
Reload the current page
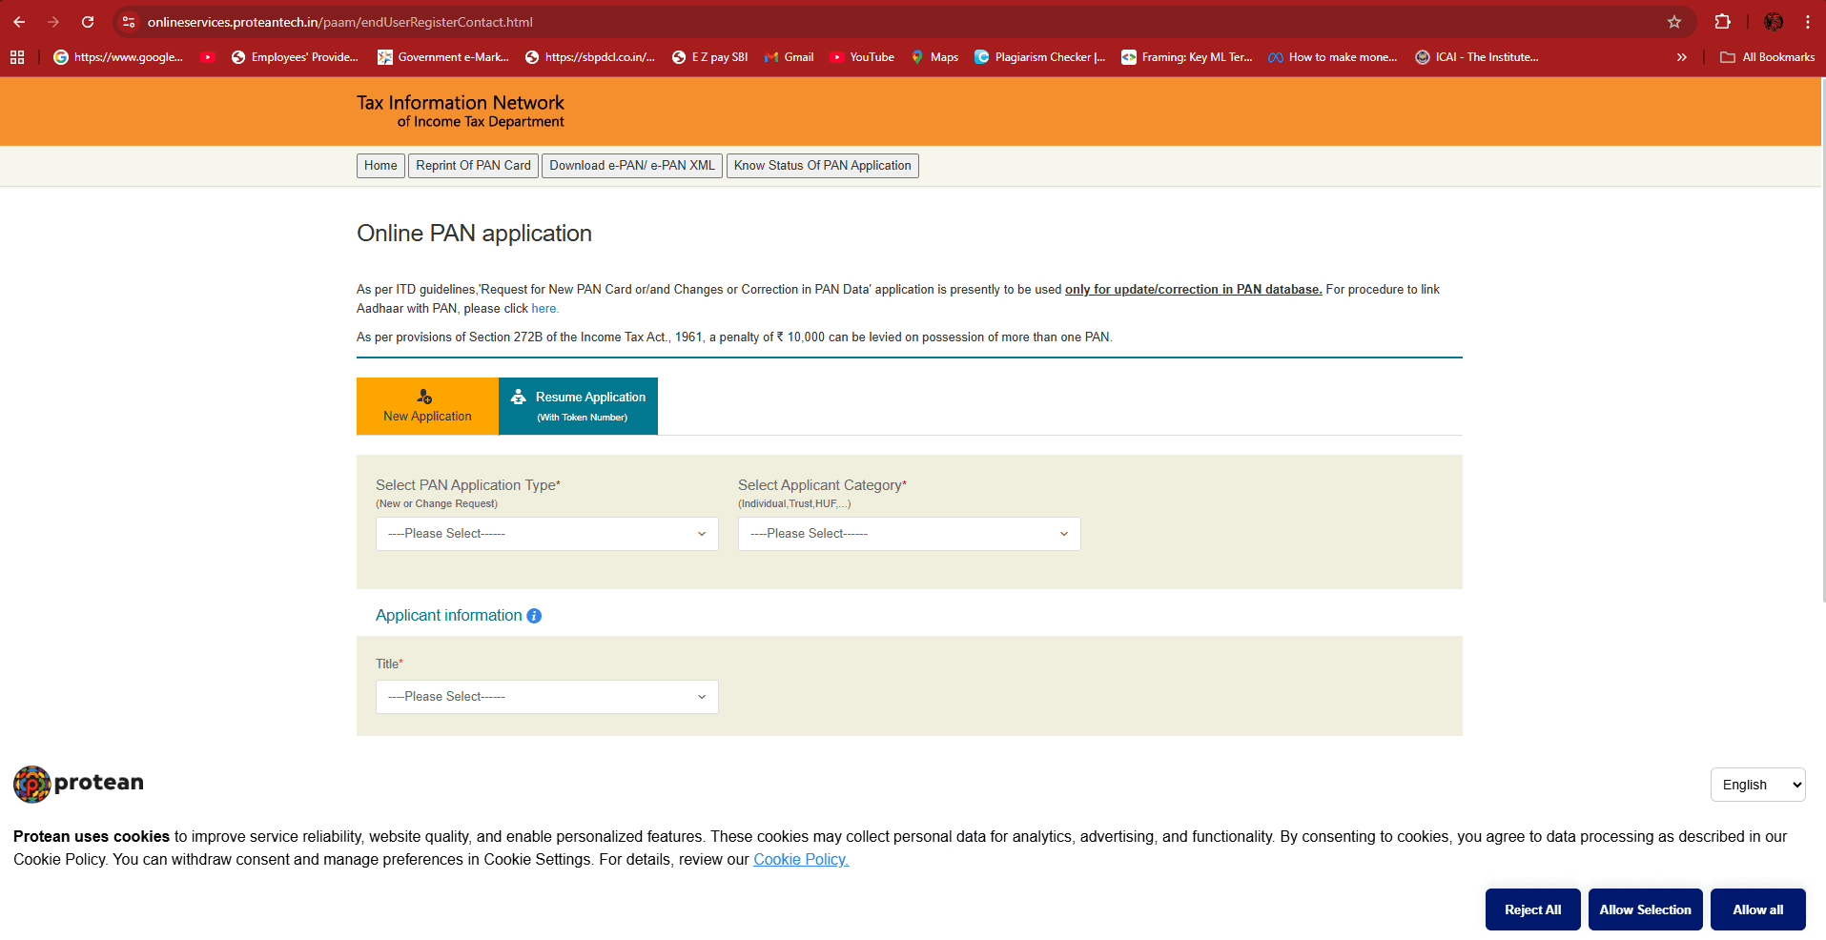click(x=88, y=21)
